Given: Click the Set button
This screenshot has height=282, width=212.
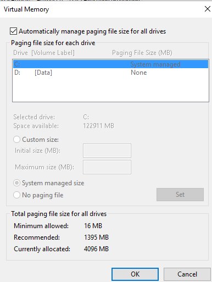Looking at the screenshot, I should [x=180, y=195].
